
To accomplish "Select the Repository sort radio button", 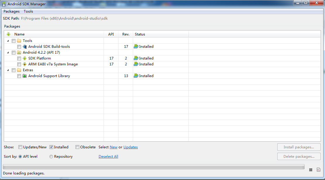I will [x=51, y=157].
